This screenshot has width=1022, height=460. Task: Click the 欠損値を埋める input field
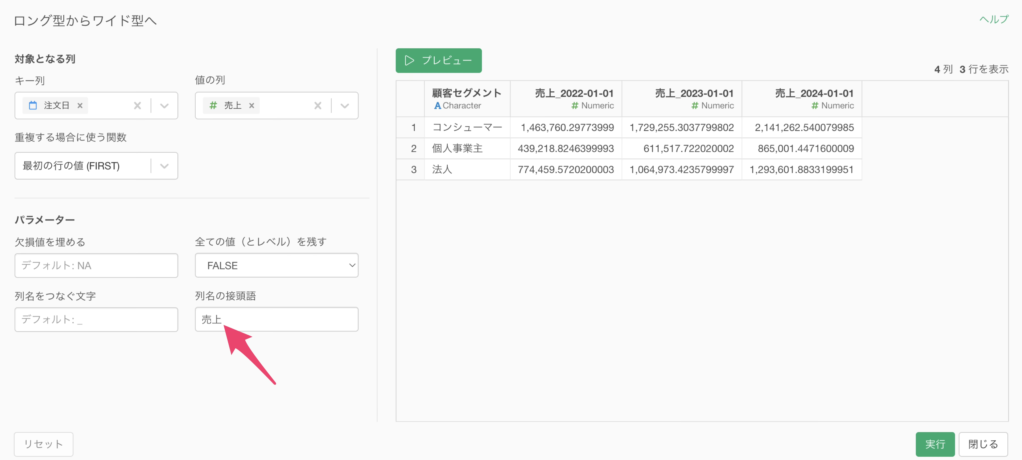(96, 266)
